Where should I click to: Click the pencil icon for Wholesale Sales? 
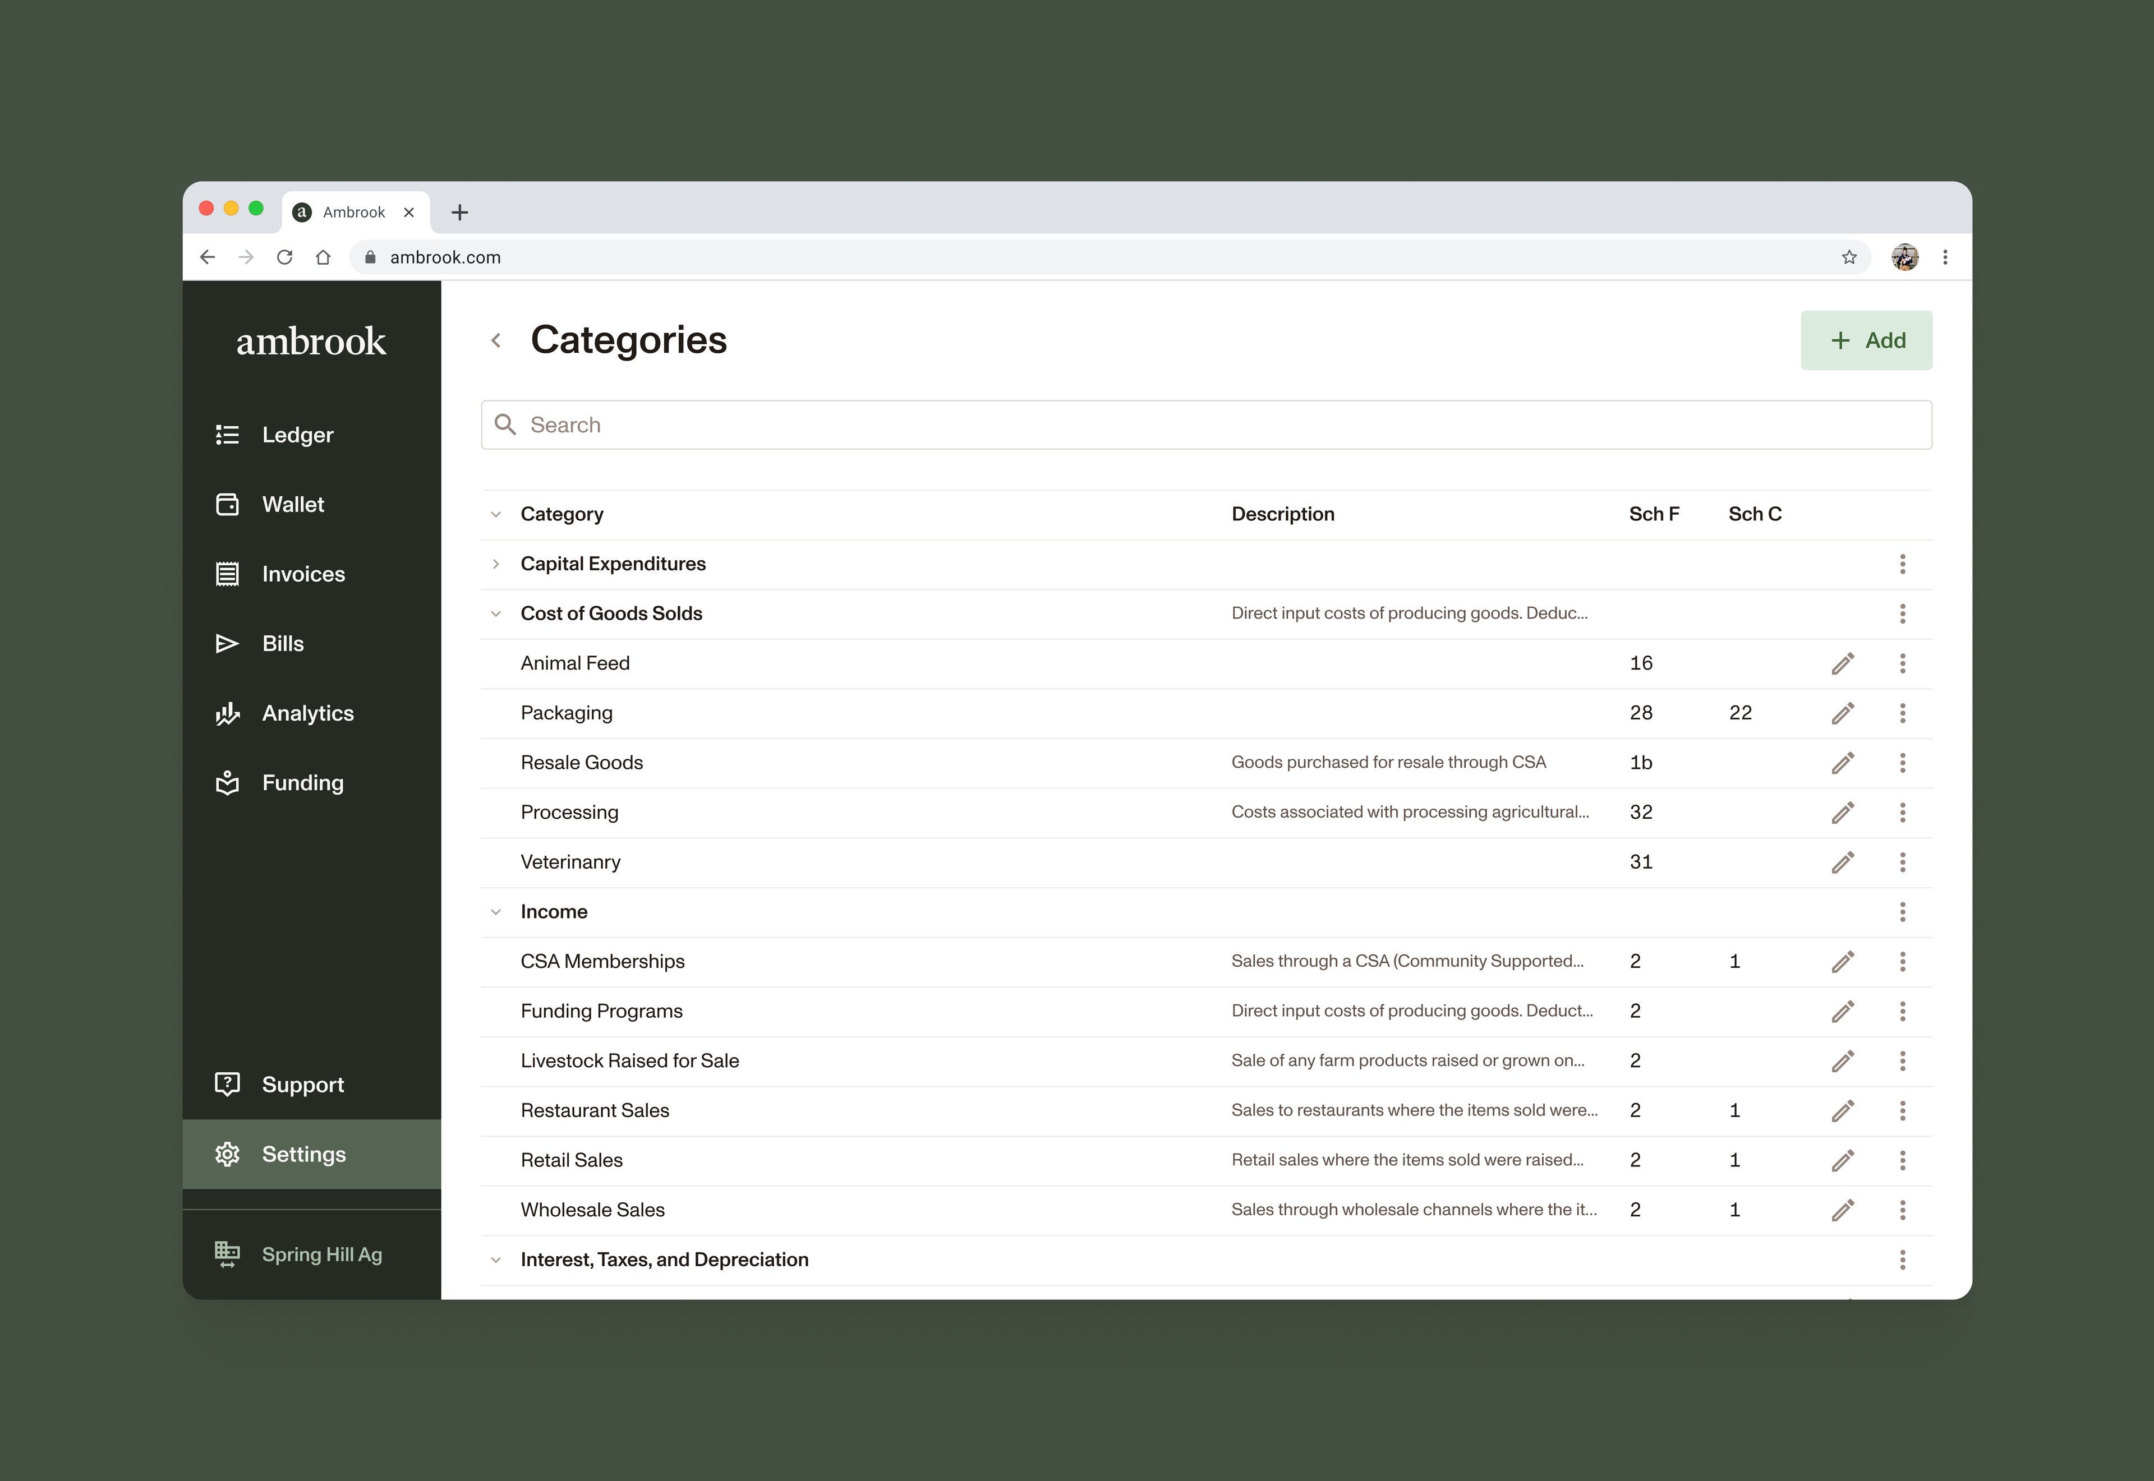pos(1842,1210)
